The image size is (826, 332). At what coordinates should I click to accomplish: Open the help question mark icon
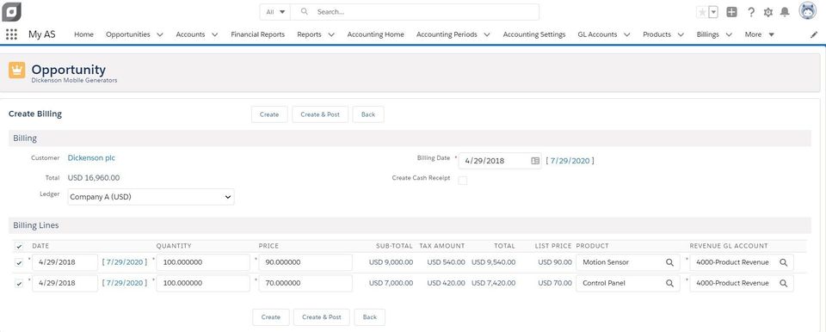coord(751,12)
